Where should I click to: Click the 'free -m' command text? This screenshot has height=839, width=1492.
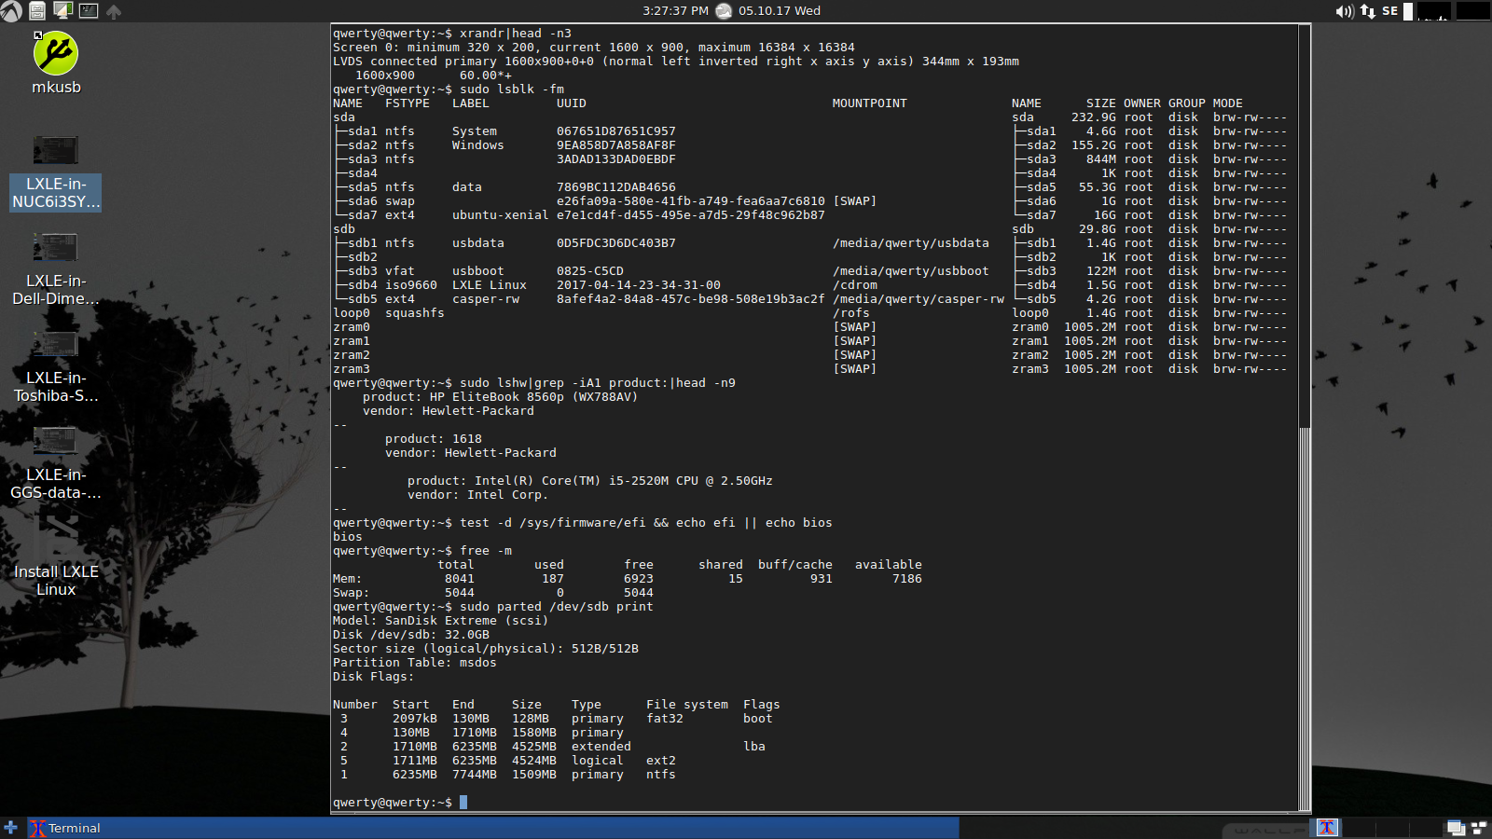pos(486,551)
